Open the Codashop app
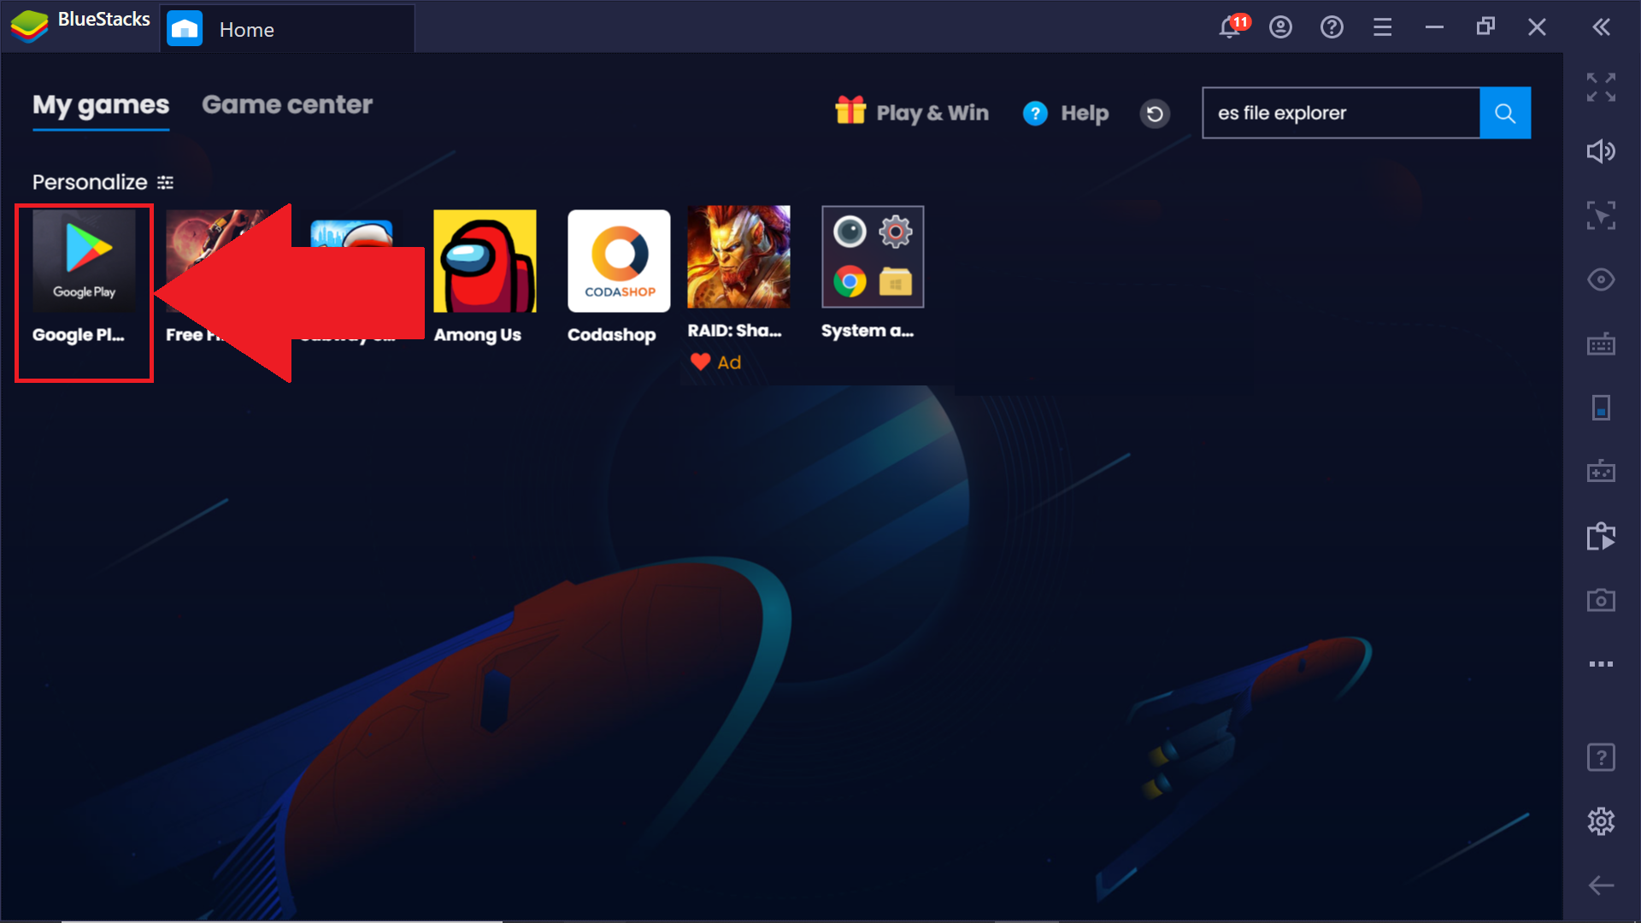The image size is (1641, 923). pos(619,261)
